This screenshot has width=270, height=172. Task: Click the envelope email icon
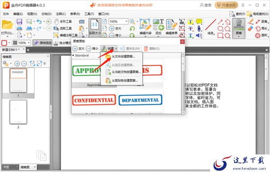click(x=29, y=22)
